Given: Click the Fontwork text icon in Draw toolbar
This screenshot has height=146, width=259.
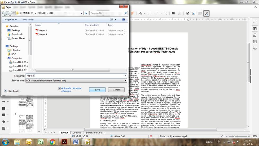Looking at the screenshot, I should click(133, 13).
